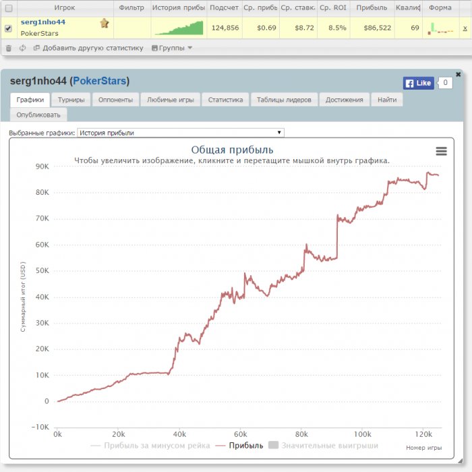Sort by the Прибыль column header

[372, 7]
